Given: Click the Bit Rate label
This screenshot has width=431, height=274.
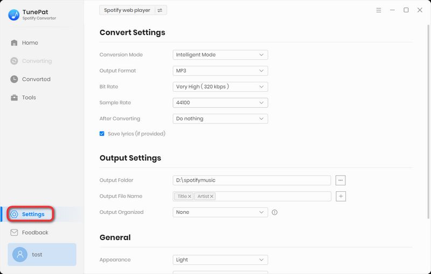Looking at the screenshot, I should (x=109, y=86).
